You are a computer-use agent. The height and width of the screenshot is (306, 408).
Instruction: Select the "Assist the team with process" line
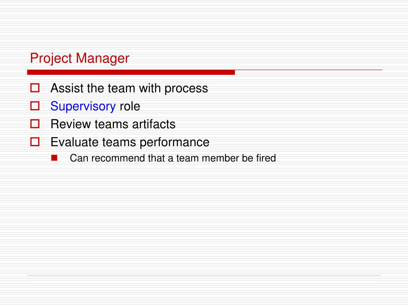coord(129,88)
